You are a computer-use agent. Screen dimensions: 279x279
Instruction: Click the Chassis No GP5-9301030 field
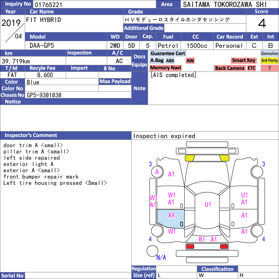[78, 95]
